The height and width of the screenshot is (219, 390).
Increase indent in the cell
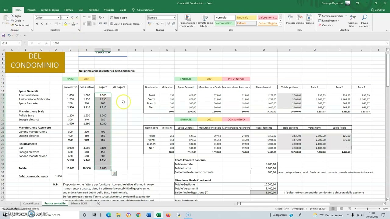click(105, 24)
